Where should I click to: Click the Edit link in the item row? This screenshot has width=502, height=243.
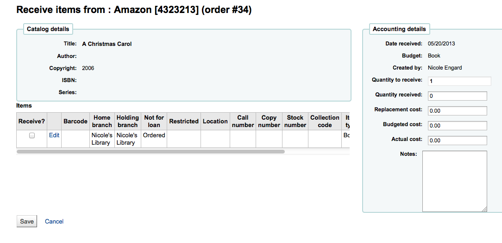(x=54, y=135)
